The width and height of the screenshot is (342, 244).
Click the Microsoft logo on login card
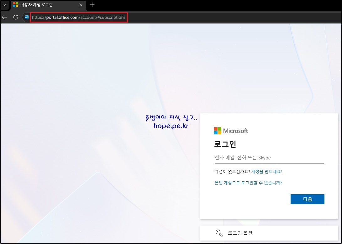tap(231, 131)
